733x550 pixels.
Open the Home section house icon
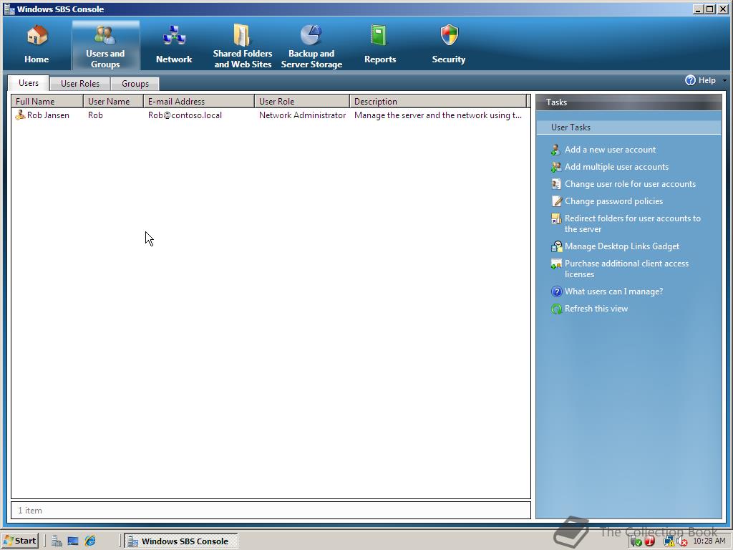37,36
